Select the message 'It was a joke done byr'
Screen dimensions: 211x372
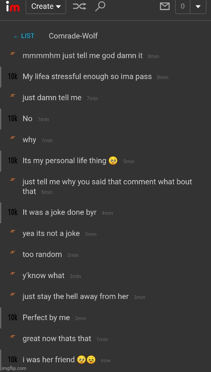point(60,212)
